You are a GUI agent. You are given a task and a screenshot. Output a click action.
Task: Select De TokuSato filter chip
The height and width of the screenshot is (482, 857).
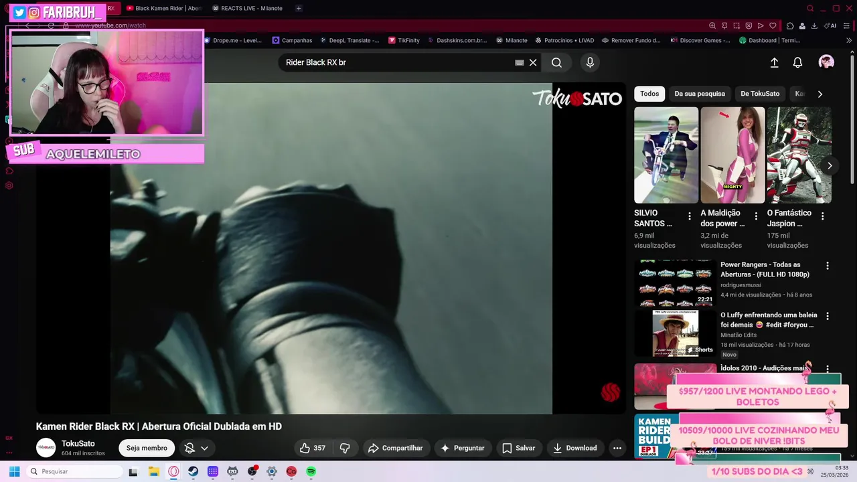760,94
